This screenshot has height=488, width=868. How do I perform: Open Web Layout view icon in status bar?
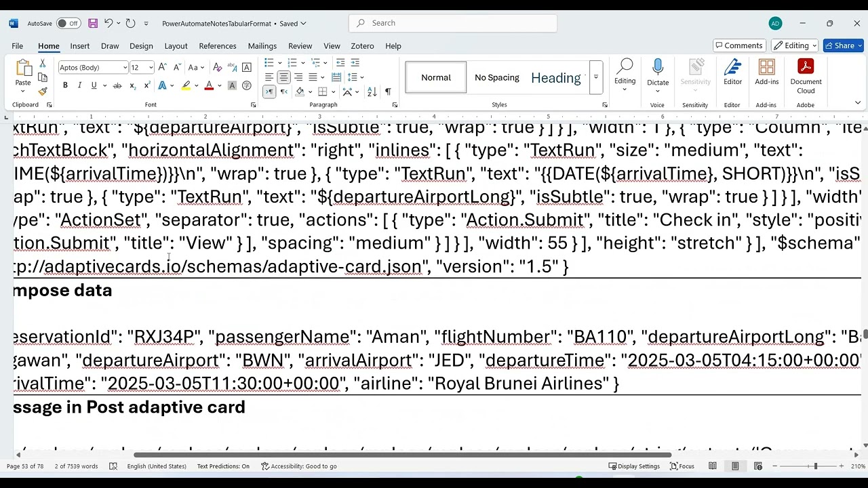click(758, 466)
